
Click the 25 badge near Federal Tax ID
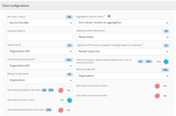click(69, 45)
